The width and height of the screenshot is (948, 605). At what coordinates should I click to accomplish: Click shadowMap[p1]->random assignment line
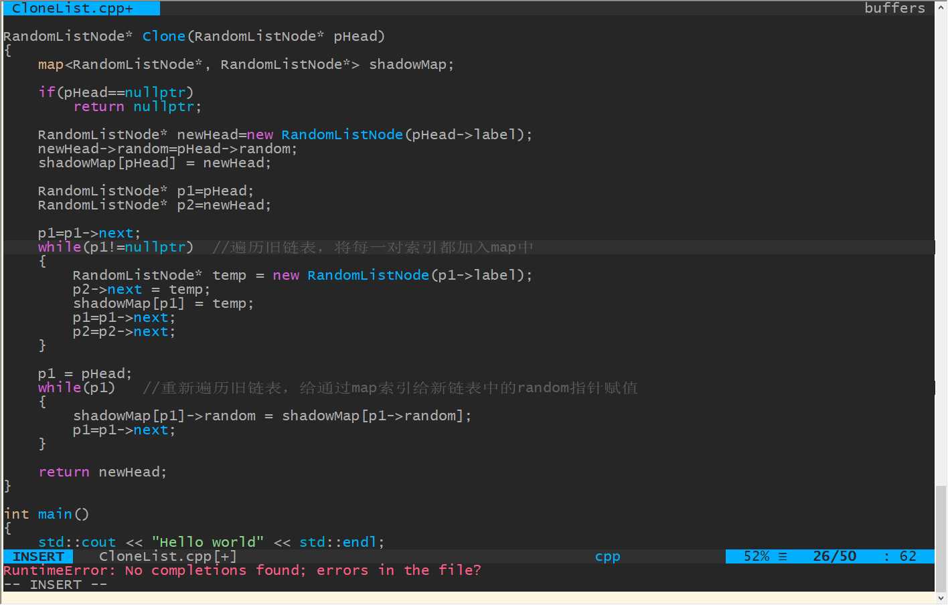pyautogui.click(x=272, y=416)
